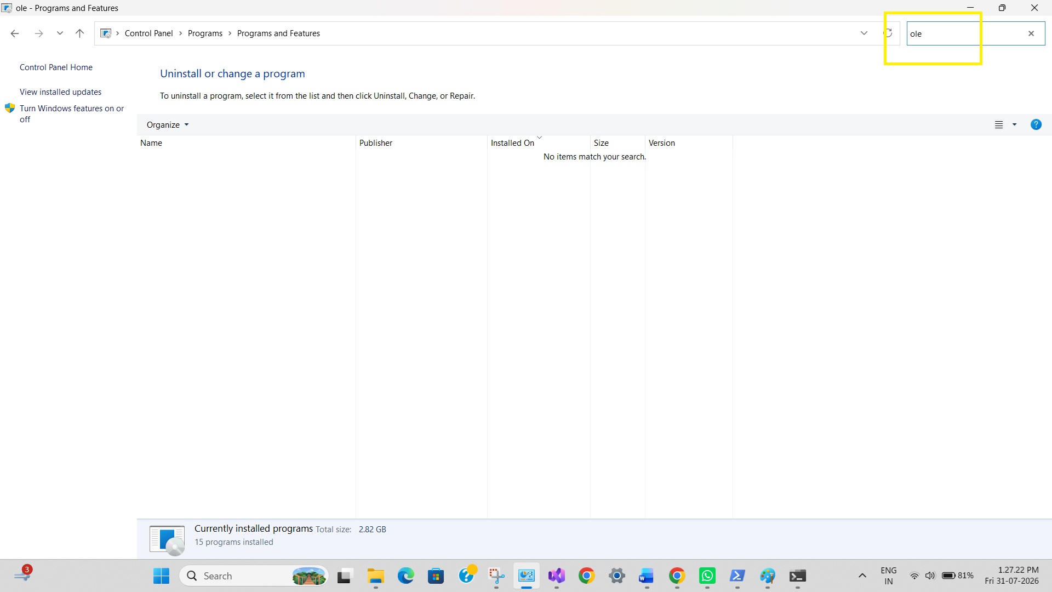This screenshot has height=592, width=1052.
Task: Sort by Size column header
Action: coord(618,143)
